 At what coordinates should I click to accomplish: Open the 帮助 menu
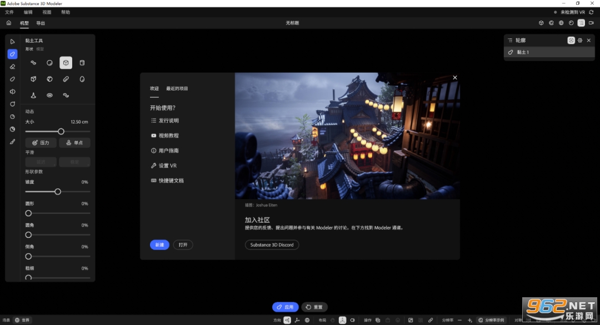coord(66,12)
